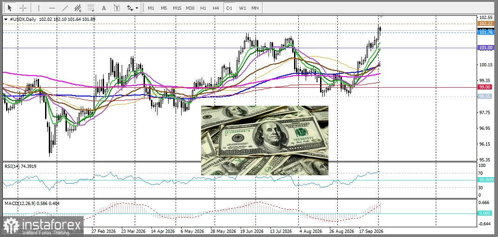Click the 27 Feb 2026 date label
The width and height of the screenshot is (498, 237).
103,231
